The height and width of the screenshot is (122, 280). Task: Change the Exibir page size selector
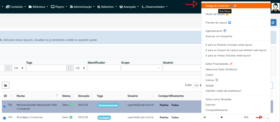[197, 85]
